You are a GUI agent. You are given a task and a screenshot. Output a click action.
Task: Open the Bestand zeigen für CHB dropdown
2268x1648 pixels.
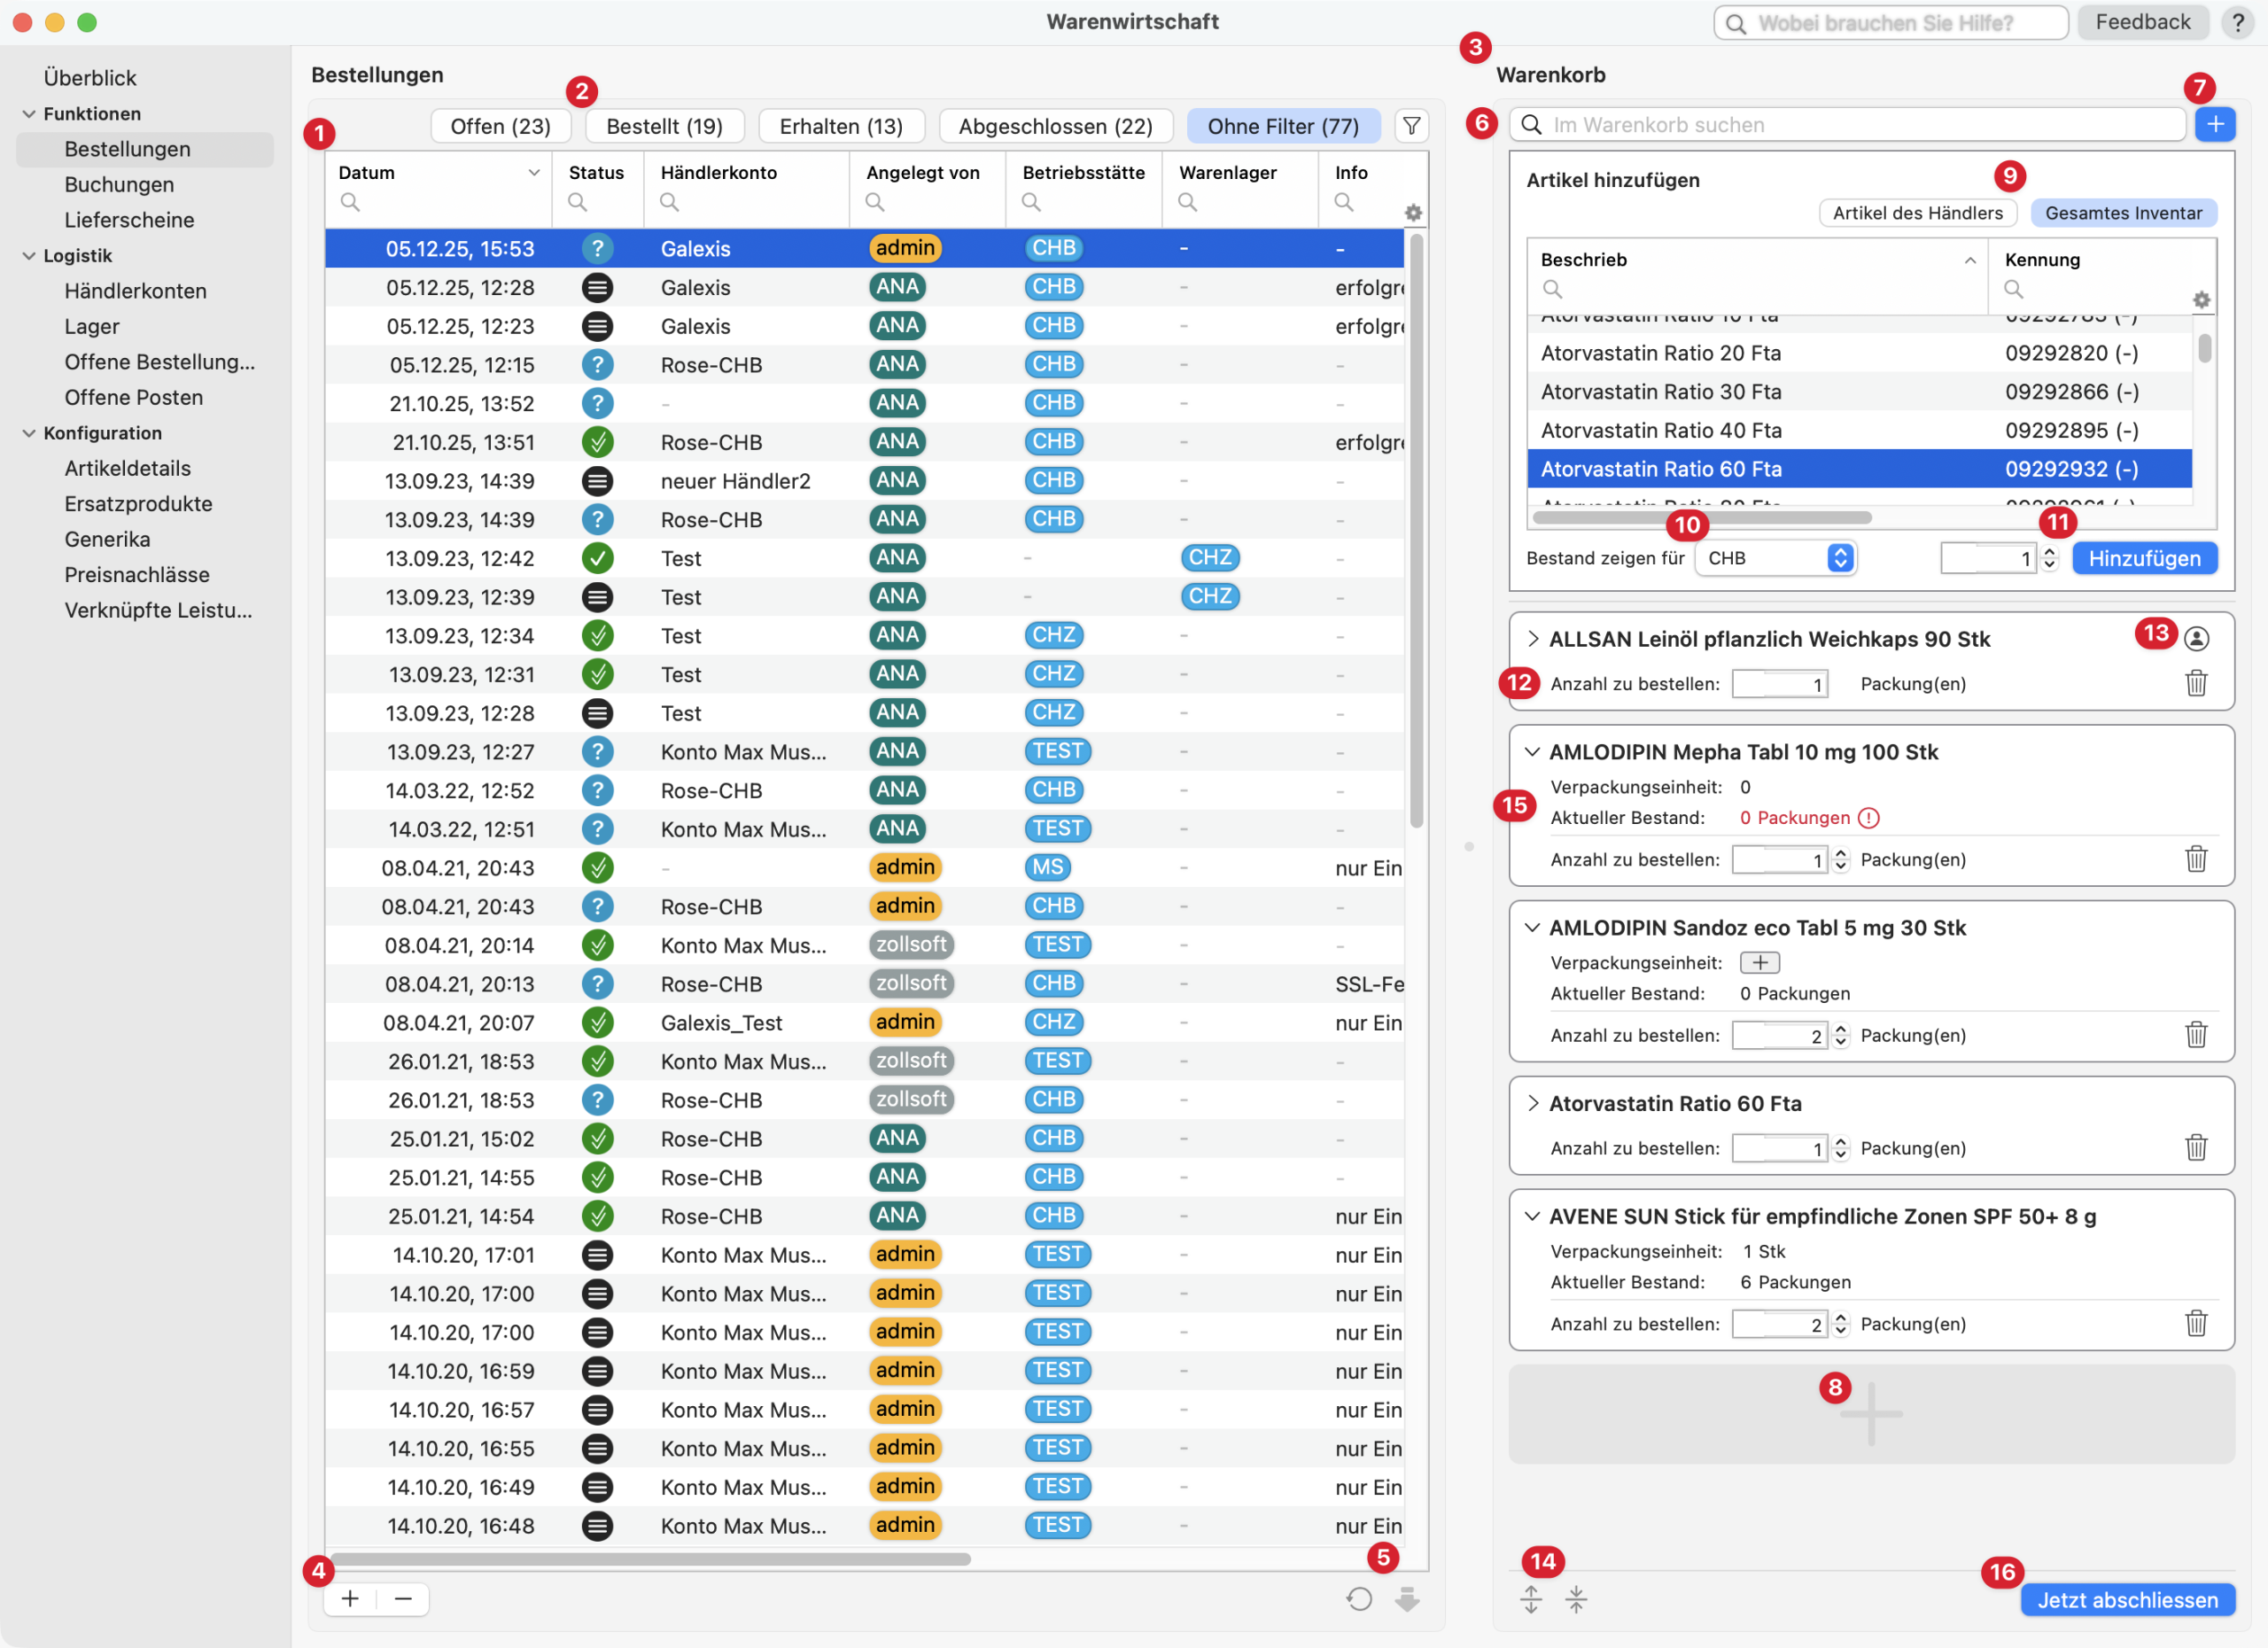pyautogui.click(x=1776, y=558)
